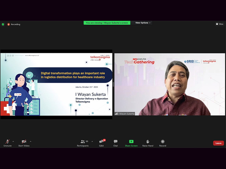Expand audio options arrow beside Unmute
This screenshot has height=169, width=226.
(x=13, y=141)
